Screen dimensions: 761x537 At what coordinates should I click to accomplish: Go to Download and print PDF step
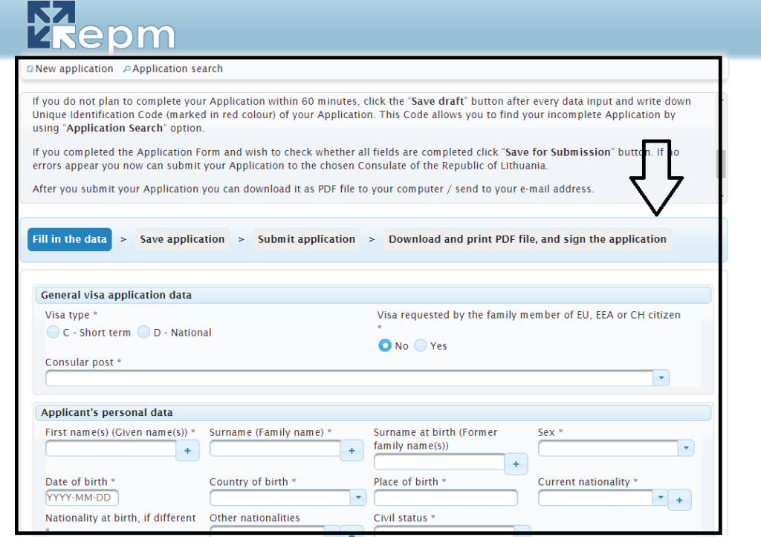528,239
